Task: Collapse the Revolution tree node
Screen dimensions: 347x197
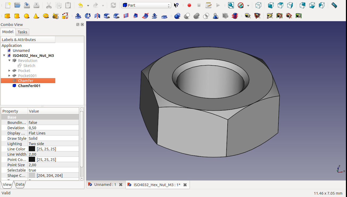Action: pyautogui.click(x=10, y=61)
